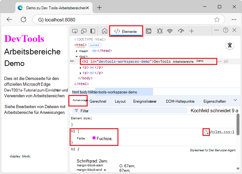Expand the head element node

coord(77,51)
